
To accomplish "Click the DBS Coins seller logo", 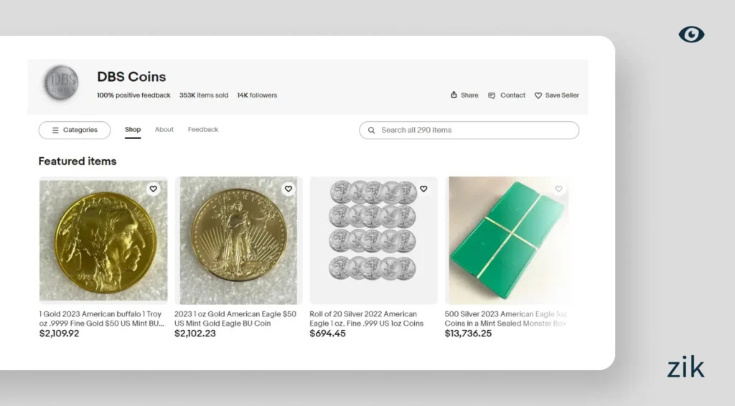I will coord(61,83).
